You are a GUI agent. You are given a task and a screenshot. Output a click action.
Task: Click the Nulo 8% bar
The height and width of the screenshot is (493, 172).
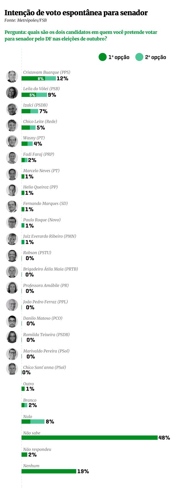[33, 422]
